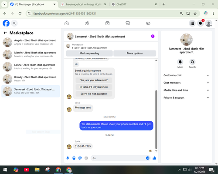Open Angela's apartment conversation
218x174 pixels.
(x=31, y=42)
